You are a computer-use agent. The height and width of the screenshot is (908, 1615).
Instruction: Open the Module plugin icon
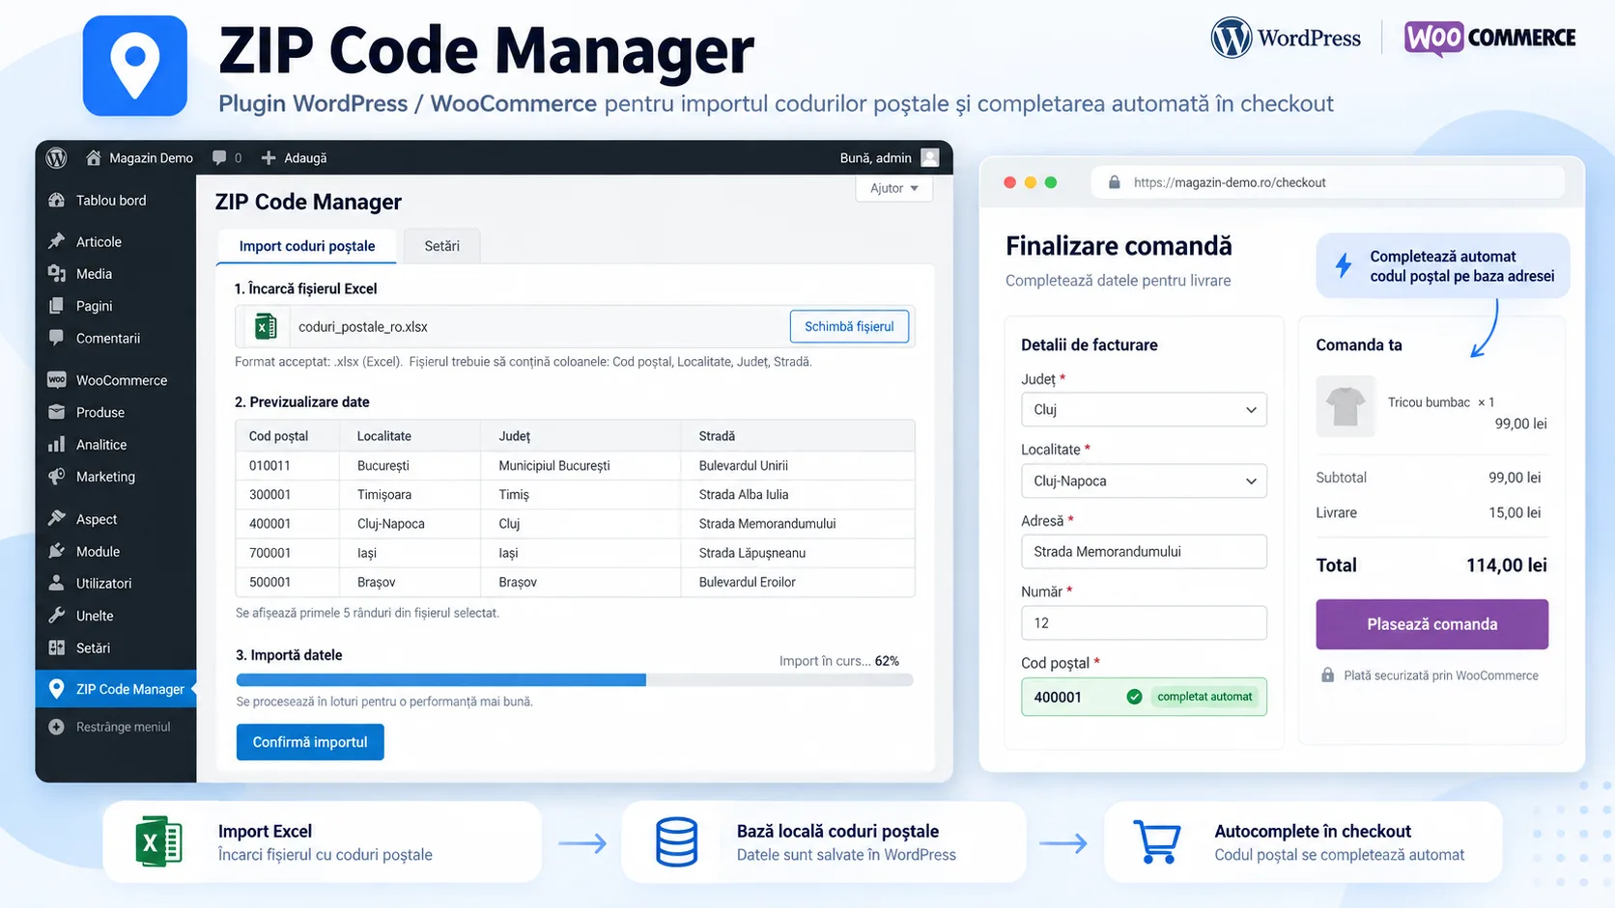point(57,551)
